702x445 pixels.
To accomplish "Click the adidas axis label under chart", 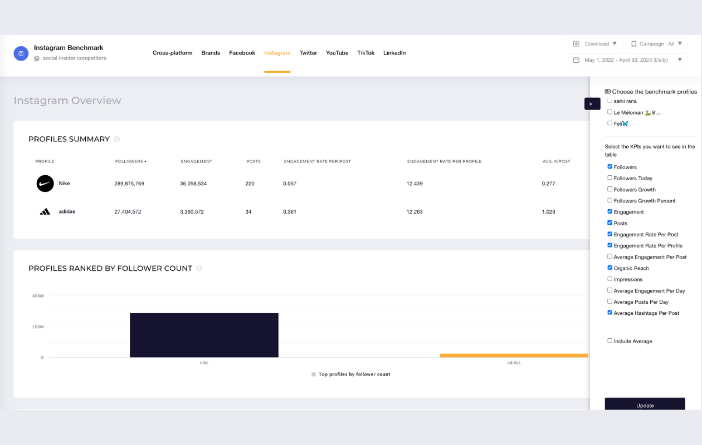I will click(514, 363).
